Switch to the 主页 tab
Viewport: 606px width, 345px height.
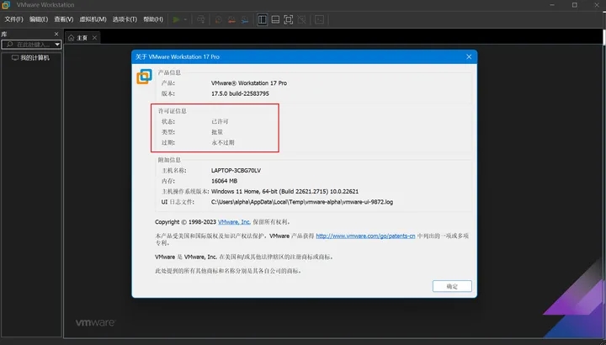[x=82, y=38]
